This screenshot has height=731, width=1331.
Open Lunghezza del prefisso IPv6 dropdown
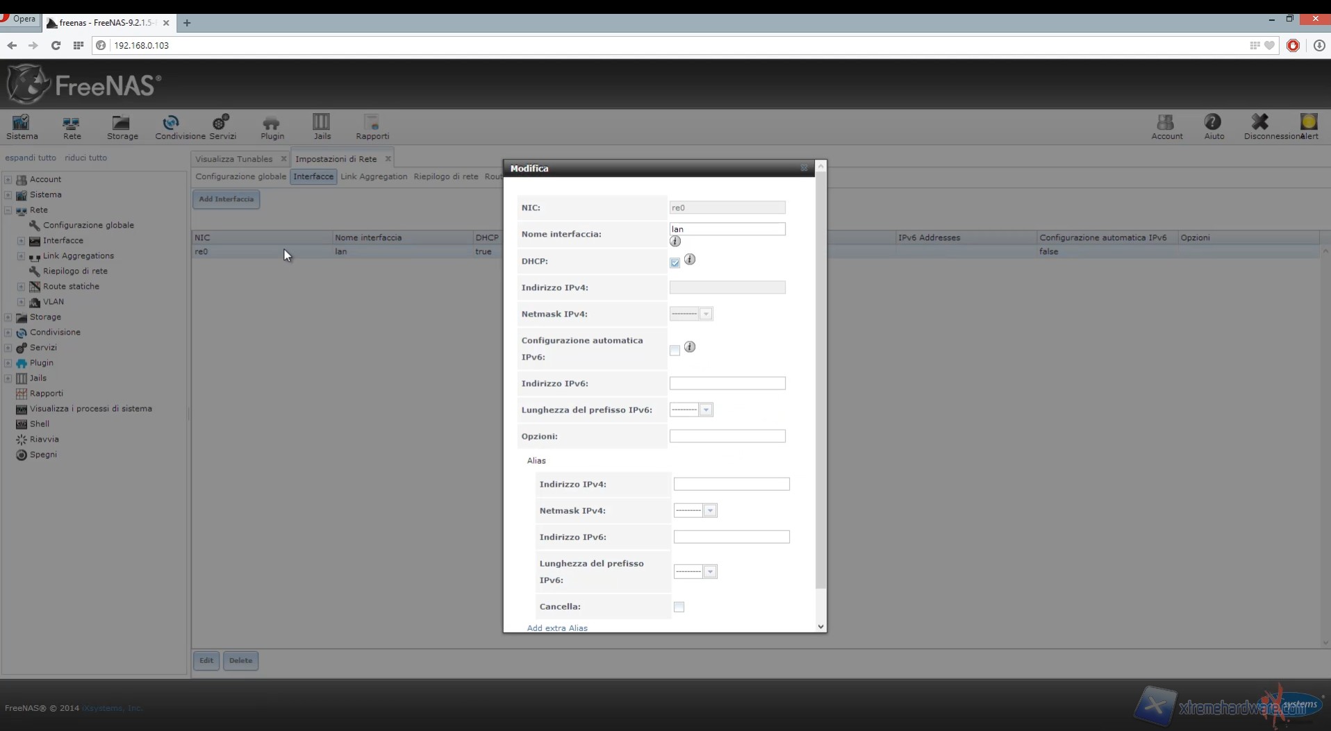tap(691, 410)
